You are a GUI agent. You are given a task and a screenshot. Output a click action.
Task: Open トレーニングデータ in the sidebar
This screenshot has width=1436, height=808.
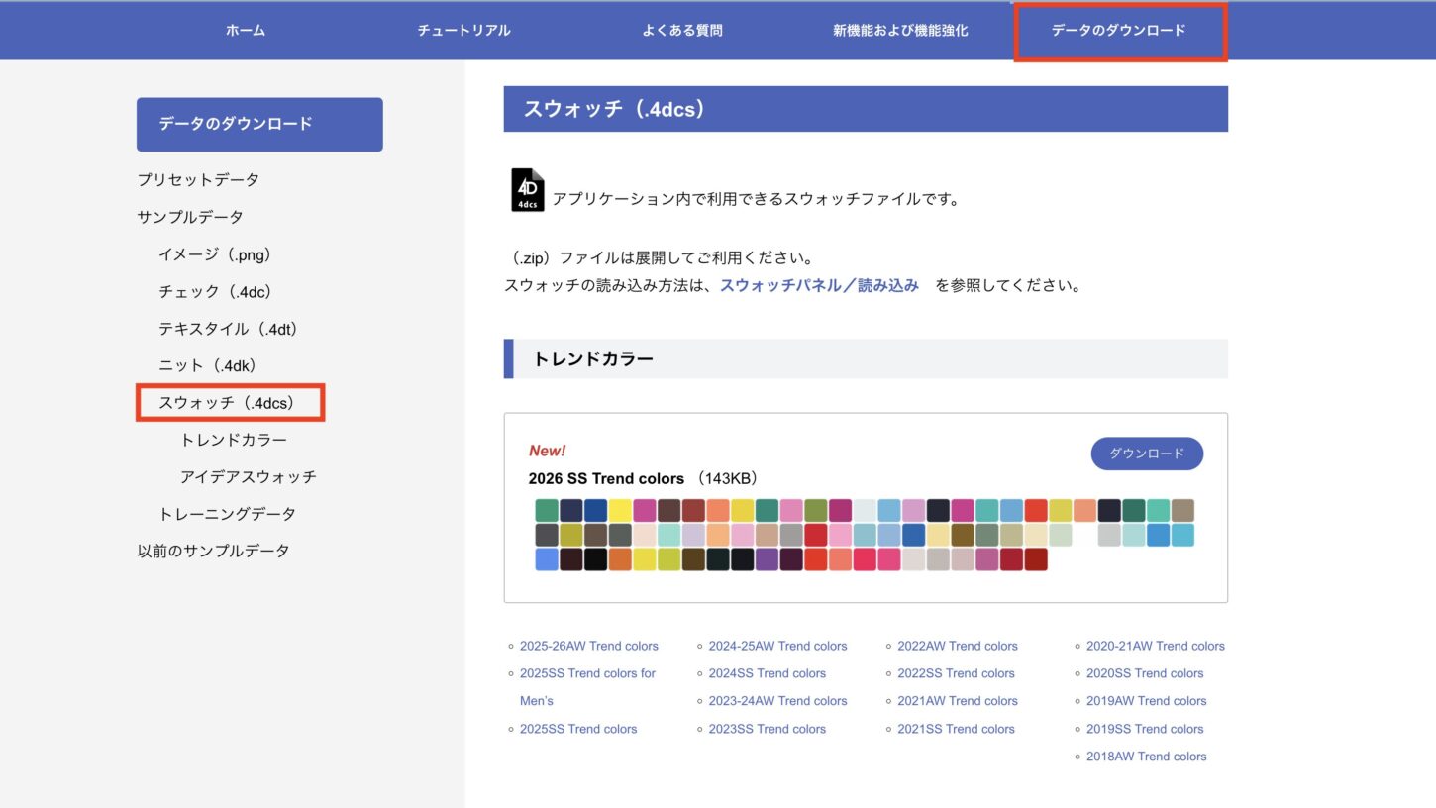click(227, 514)
